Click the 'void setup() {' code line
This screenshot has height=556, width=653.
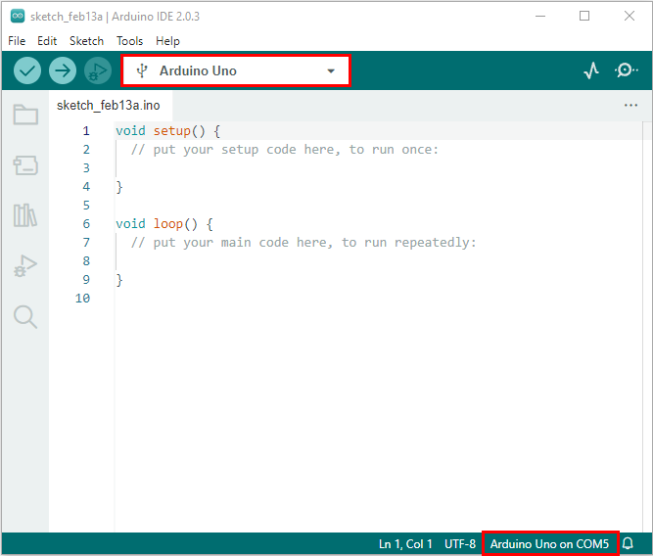click(x=167, y=131)
